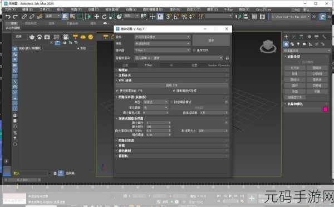Choose the Select and Scale tool

[x=112, y=17]
